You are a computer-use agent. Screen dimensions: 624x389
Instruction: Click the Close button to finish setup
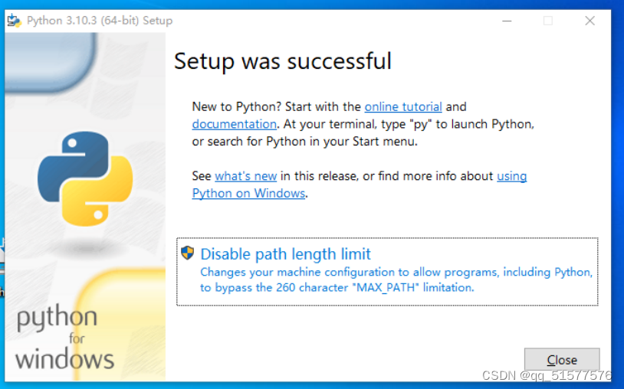[562, 360]
